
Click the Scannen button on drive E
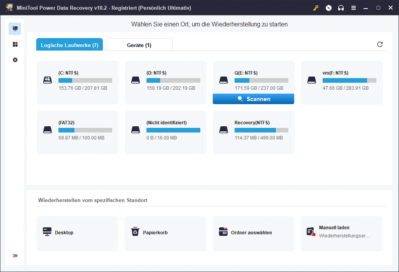point(253,99)
